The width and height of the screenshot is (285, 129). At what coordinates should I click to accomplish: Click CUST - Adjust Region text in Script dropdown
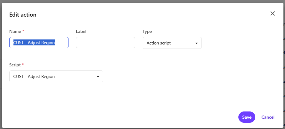click(34, 76)
